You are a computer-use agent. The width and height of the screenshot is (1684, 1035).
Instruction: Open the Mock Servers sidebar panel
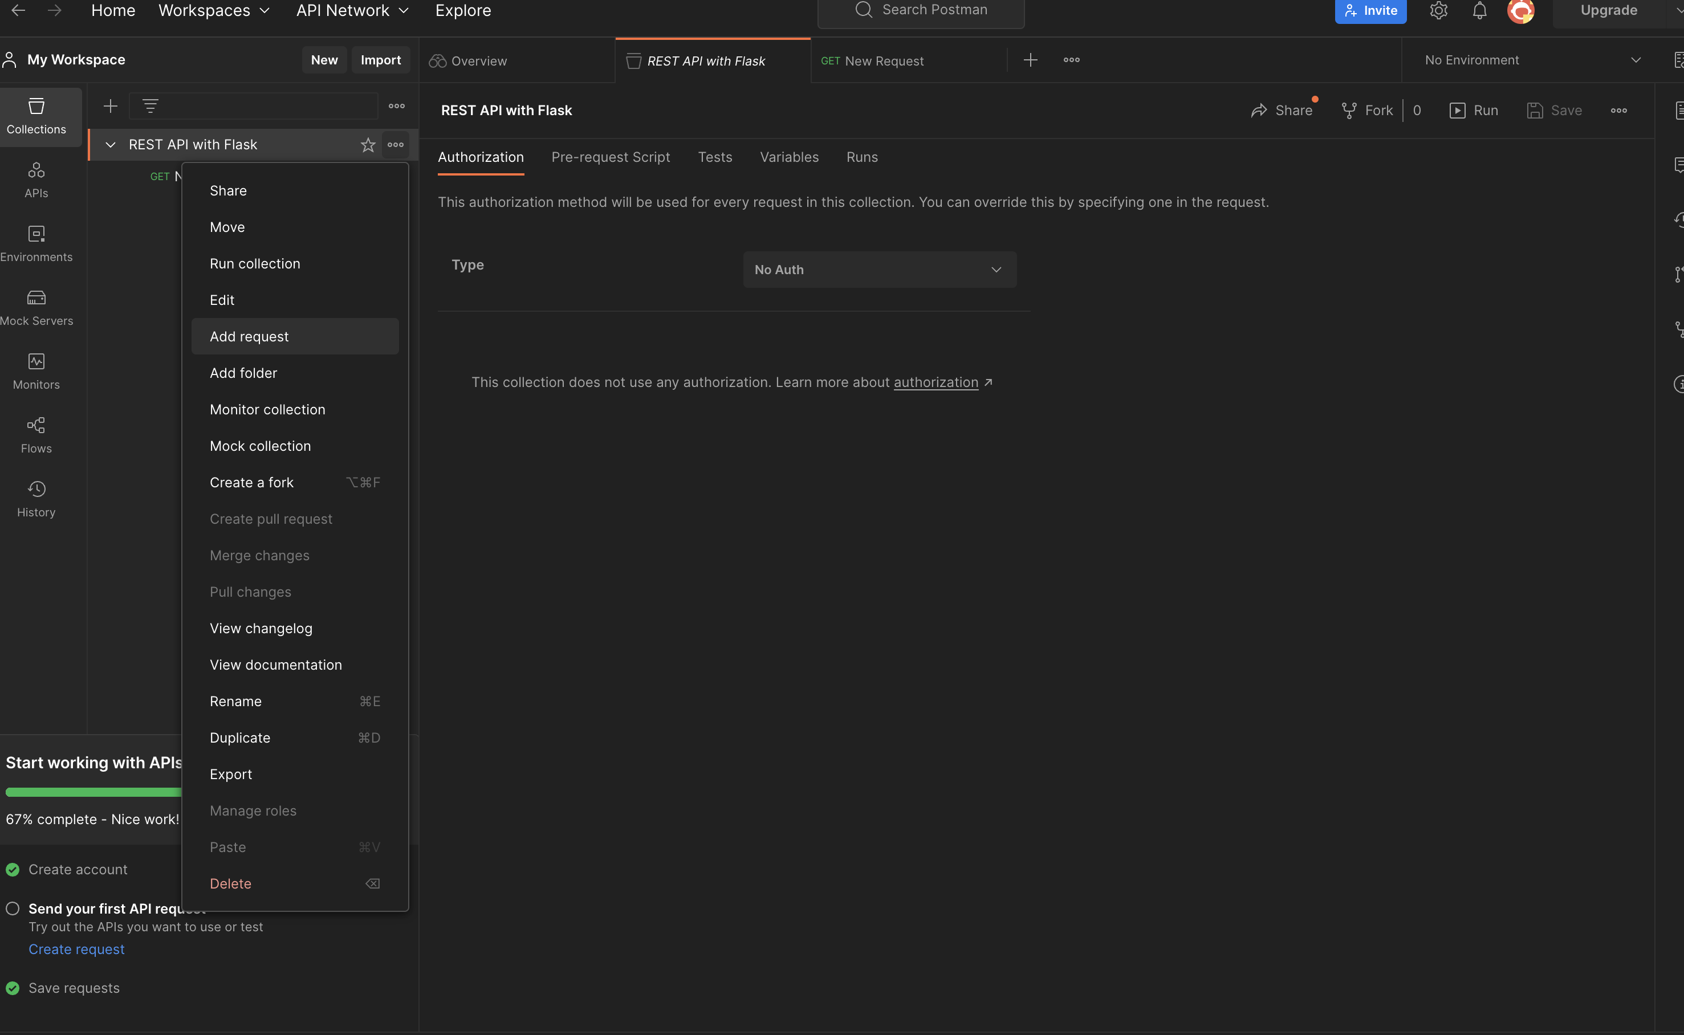coord(36,307)
